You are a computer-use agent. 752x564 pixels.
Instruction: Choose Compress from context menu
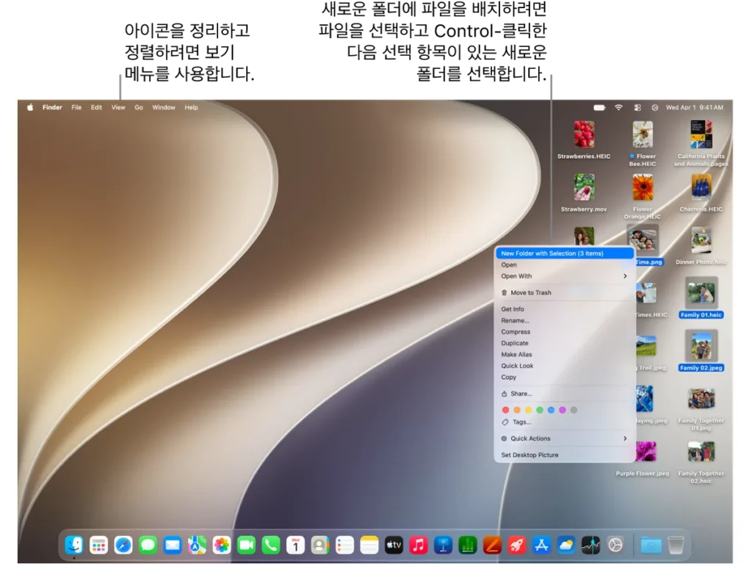[x=565, y=332]
